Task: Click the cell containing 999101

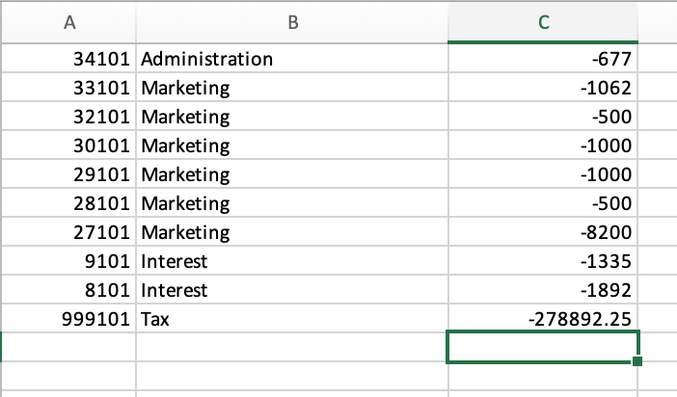Action: 69,318
